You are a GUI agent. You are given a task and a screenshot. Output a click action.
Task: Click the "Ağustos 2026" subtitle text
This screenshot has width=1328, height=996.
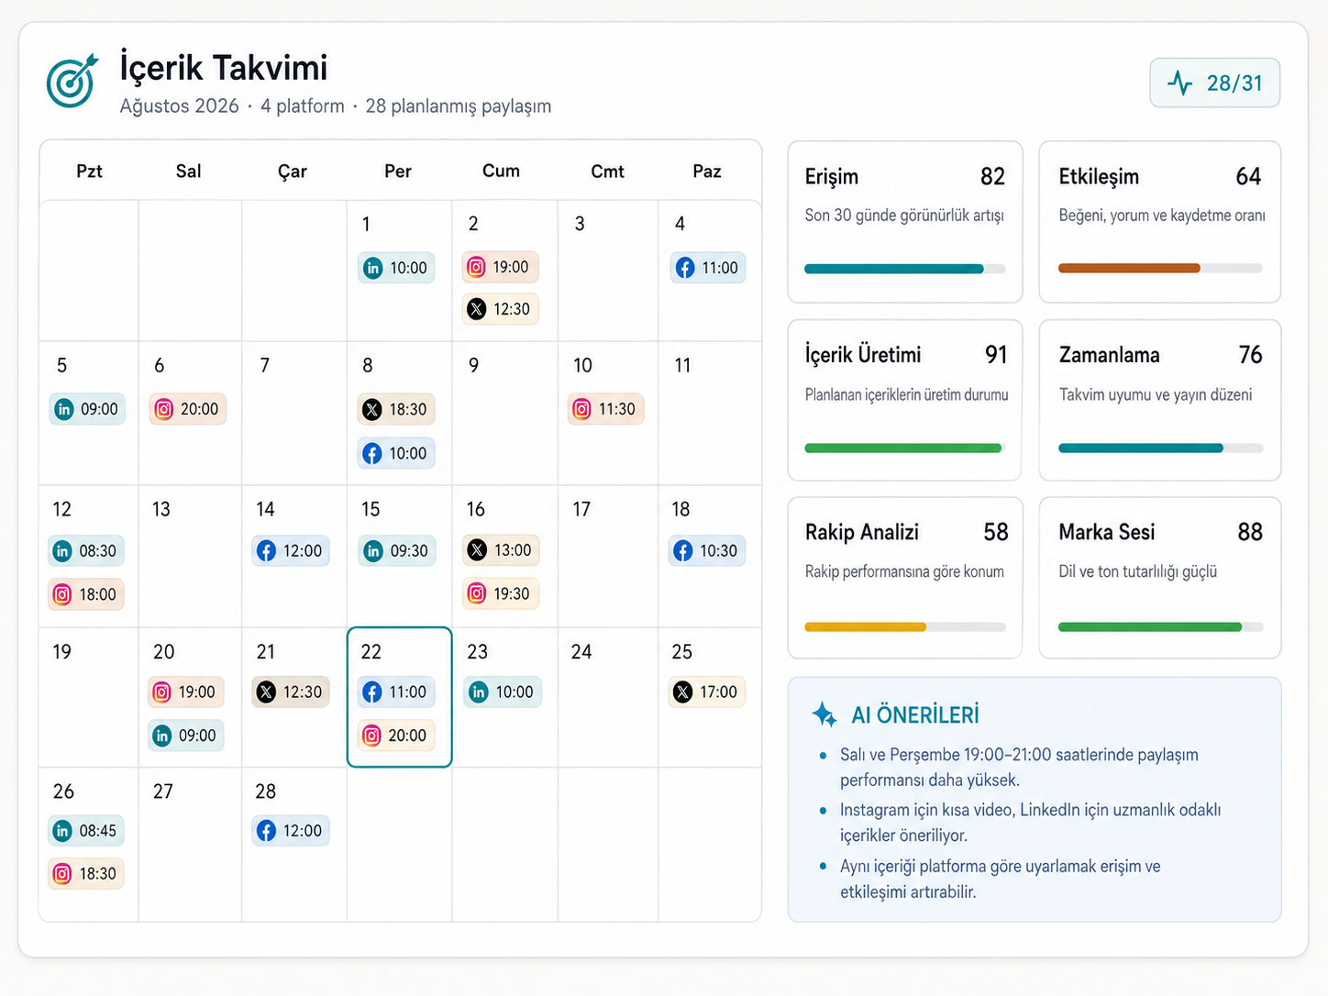[x=179, y=106]
